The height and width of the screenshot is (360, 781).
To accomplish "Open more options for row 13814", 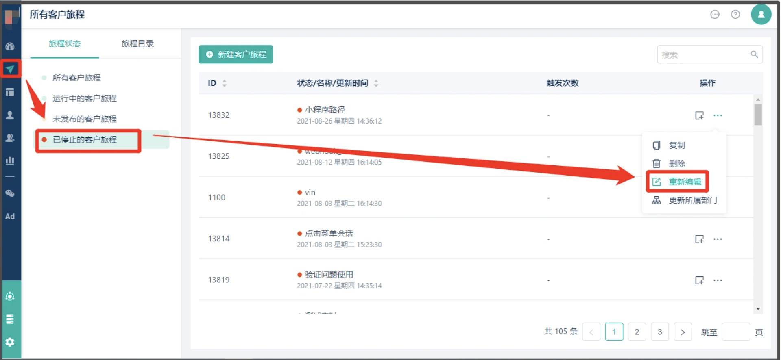I will 718,239.
